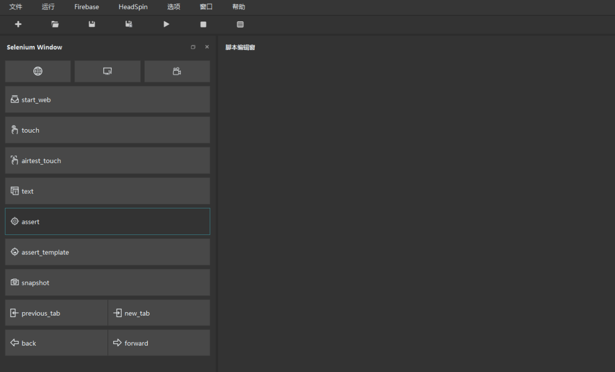Insert a start_web command

pyautogui.click(x=107, y=100)
